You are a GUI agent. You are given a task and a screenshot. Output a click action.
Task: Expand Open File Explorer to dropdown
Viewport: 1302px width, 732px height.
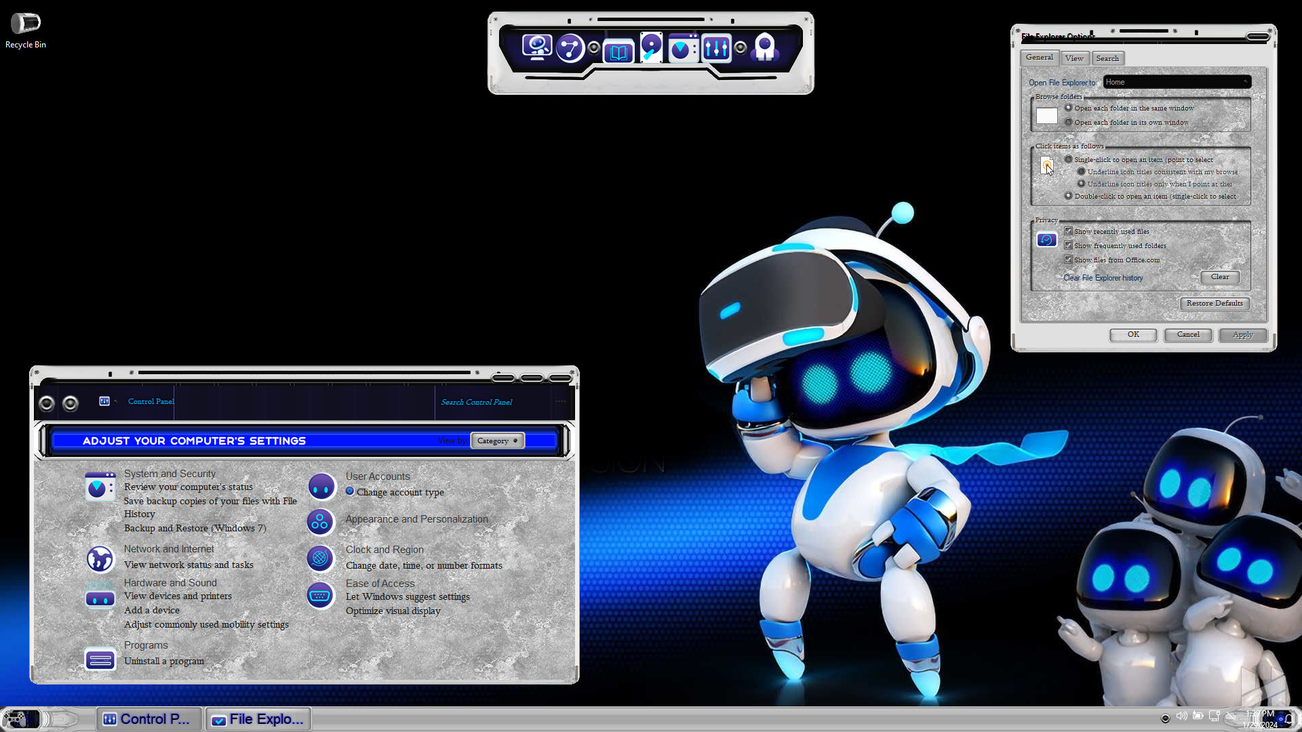(x=1177, y=82)
